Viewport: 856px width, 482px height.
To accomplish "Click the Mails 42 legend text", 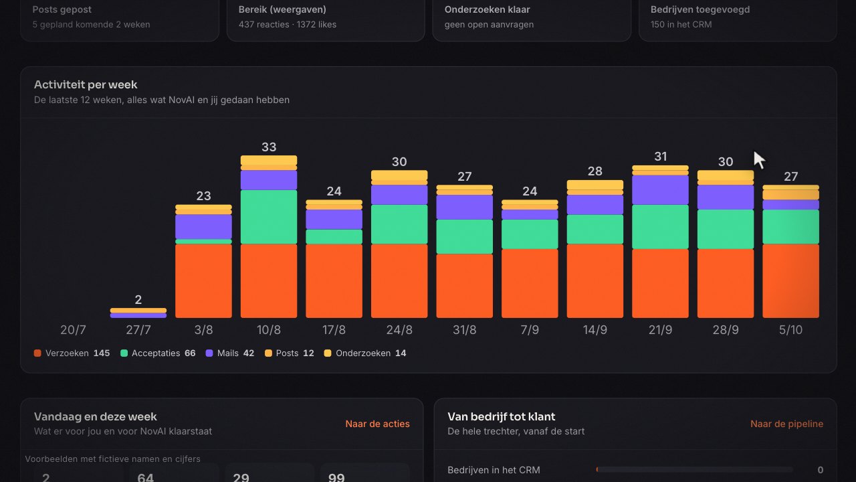I will [x=235, y=353].
